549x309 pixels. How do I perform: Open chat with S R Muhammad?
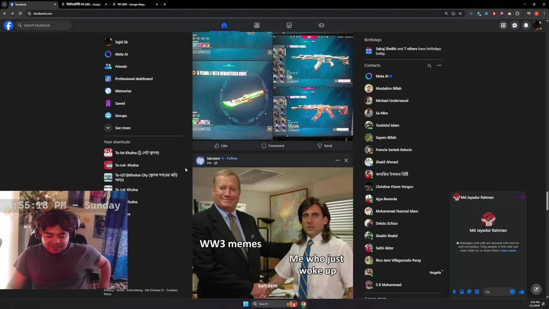click(403, 285)
